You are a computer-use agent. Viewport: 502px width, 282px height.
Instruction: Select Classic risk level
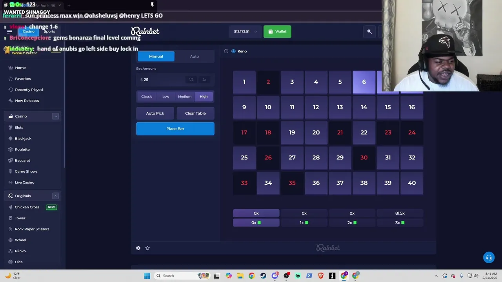(147, 97)
